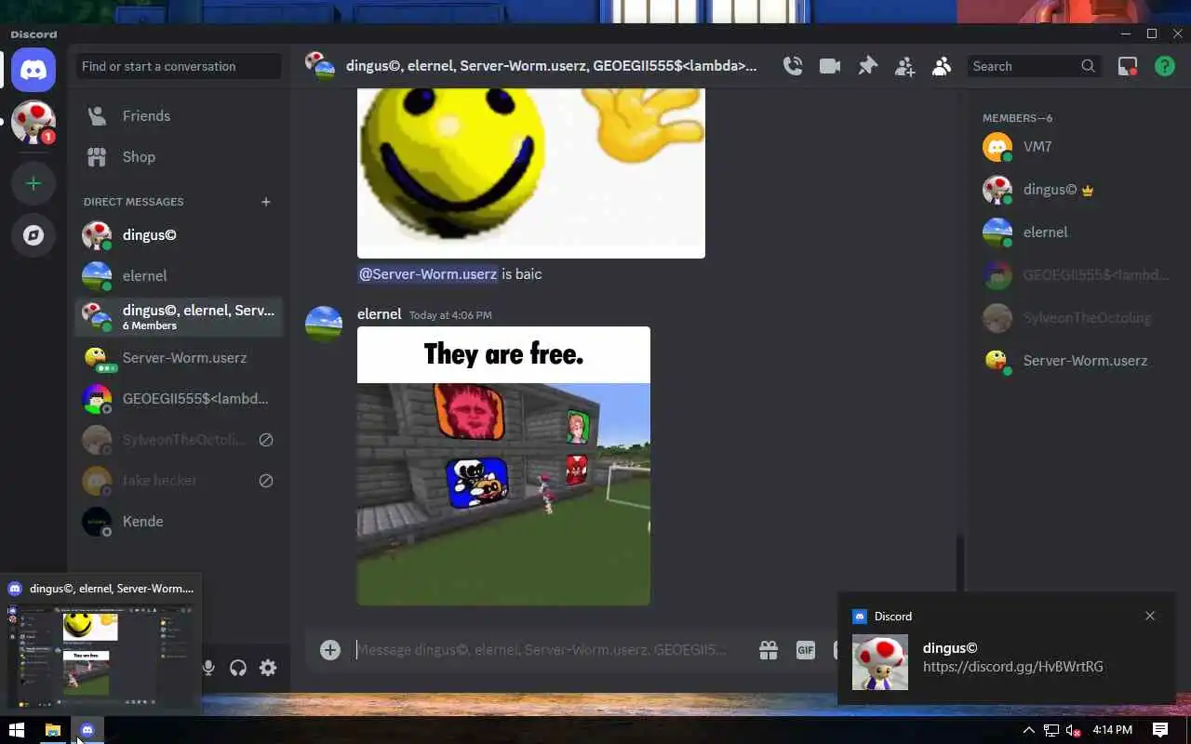Open the yellow smiley face image

pos(531,173)
